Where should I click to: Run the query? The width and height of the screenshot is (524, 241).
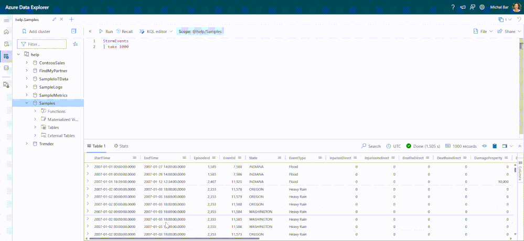(106, 31)
